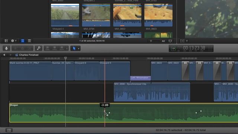Screen dimensions: 238x134
Task: Click the 00:13:23.38 timecode display
Action: [x=194, y=48]
